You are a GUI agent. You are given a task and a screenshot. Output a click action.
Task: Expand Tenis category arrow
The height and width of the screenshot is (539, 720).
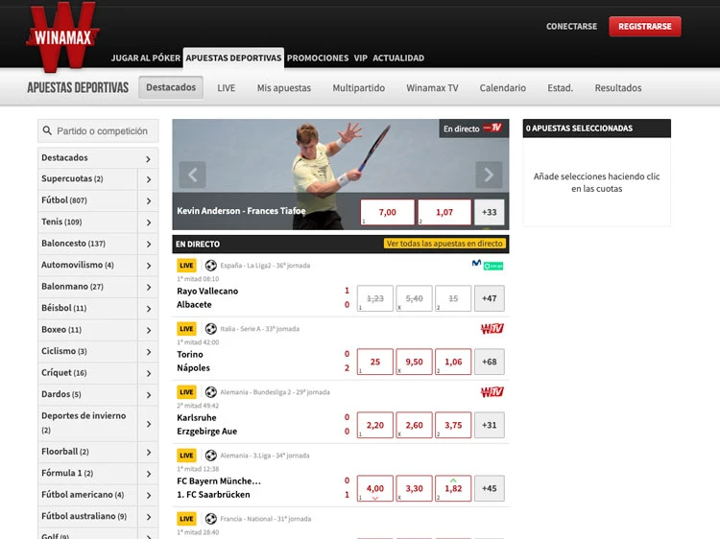(148, 223)
